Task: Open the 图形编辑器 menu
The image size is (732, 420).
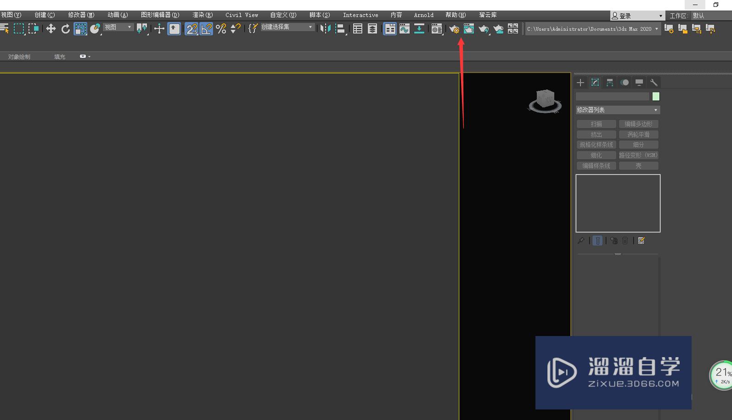Action: (160, 15)
